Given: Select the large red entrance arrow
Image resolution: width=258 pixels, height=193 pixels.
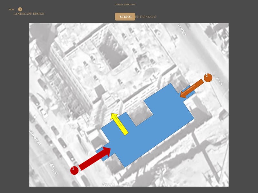Looking at the screenshot, I should (94, 158).
